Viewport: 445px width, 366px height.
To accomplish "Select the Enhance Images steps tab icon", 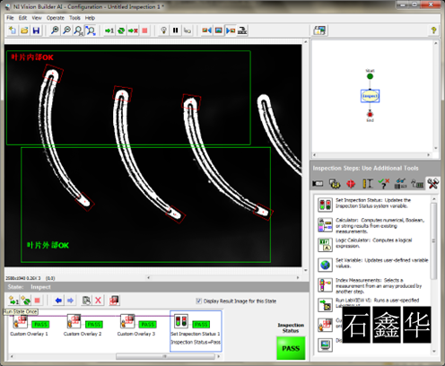I will [335, 183].
